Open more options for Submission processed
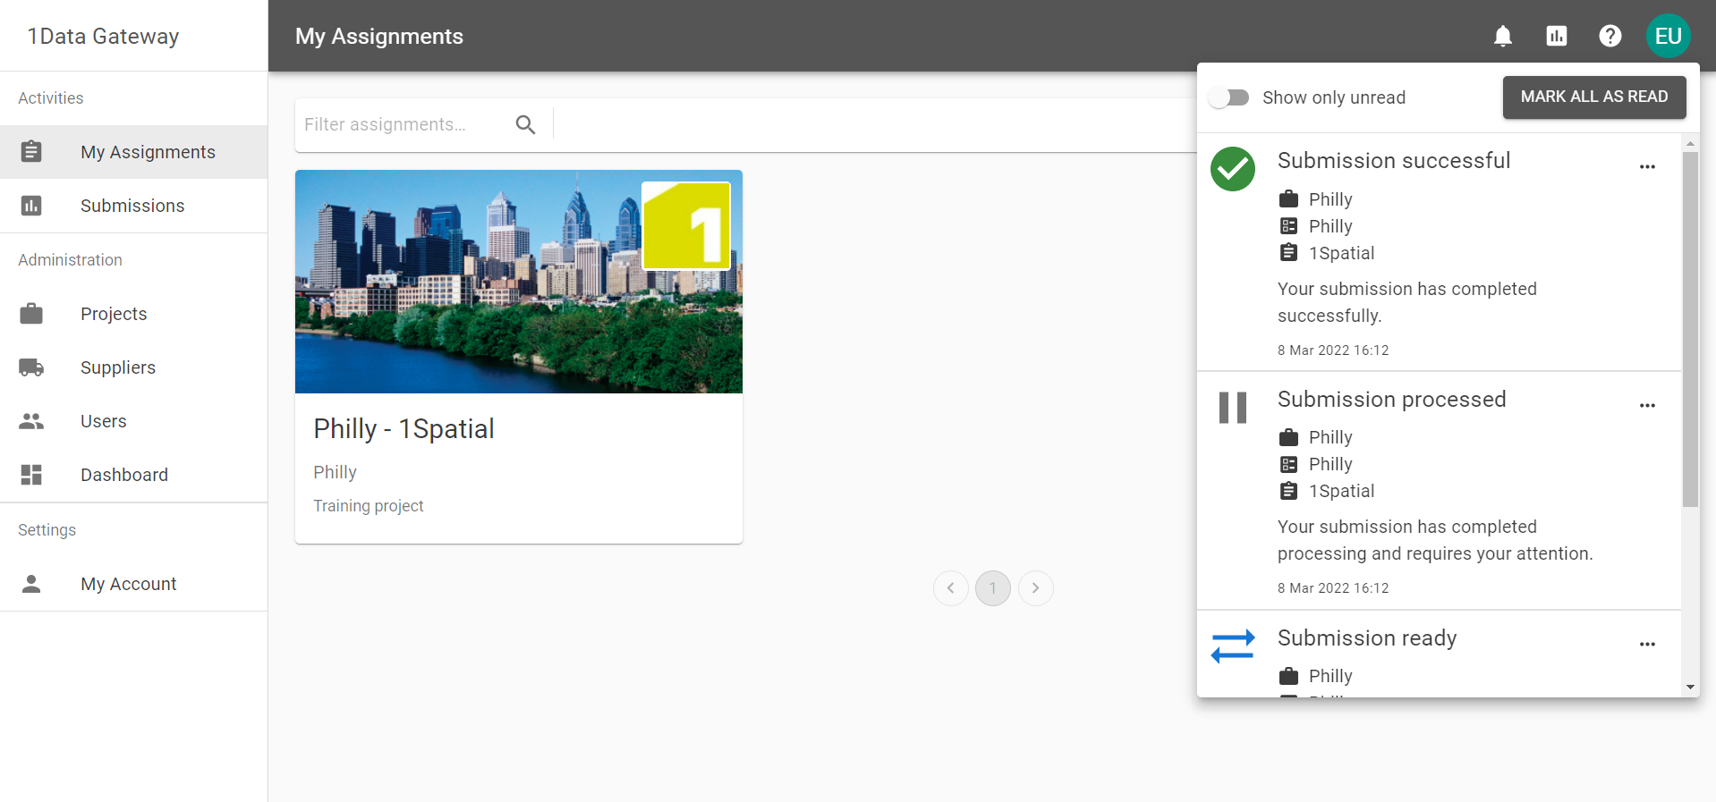 click(1647, 406)
